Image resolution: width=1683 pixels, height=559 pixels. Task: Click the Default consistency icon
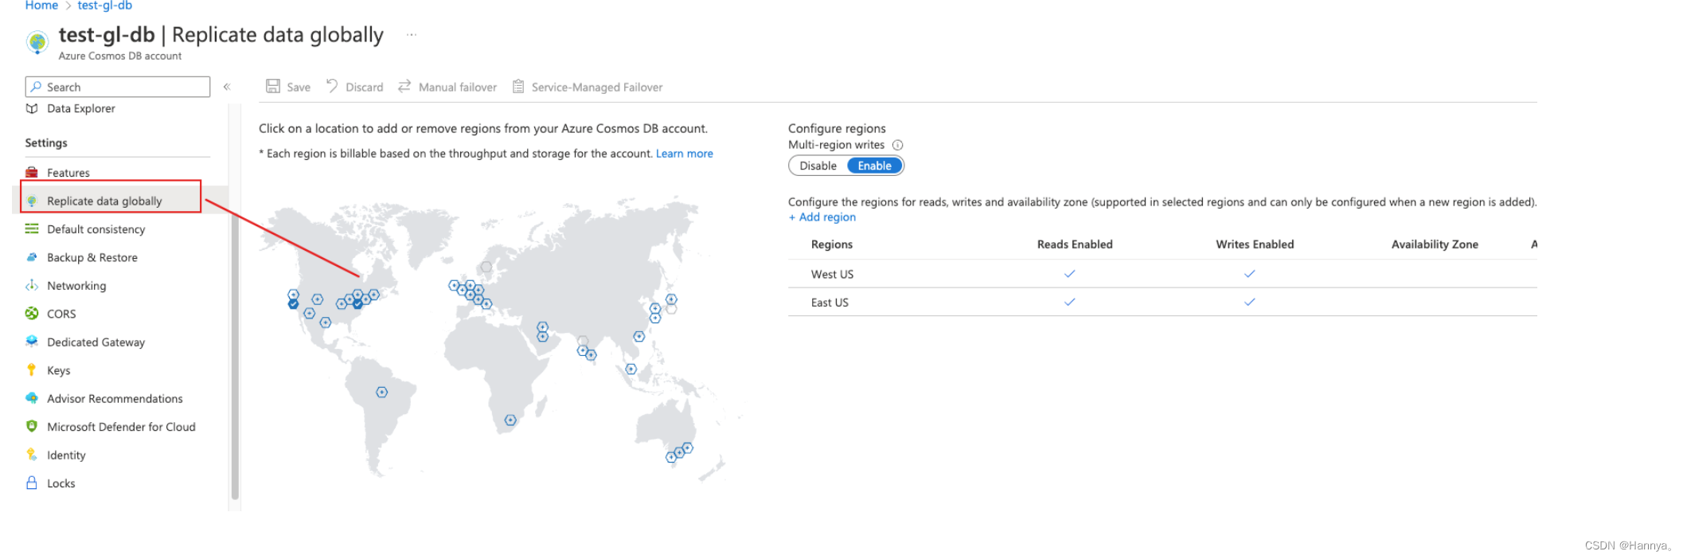pyautogui.click(x=32, y=229)
